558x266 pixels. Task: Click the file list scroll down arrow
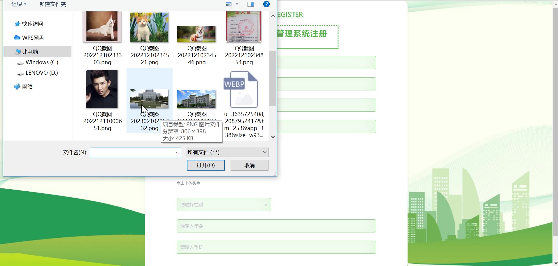click(x=273, y=137)
